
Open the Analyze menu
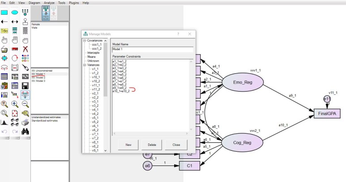[49, 3]
